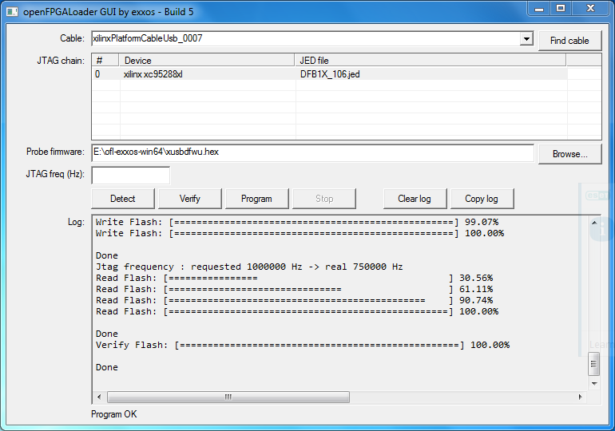Screen dimensions: 615x431
Task: Click the Verify Flash 100.00% log line
Action: click(x=303, y=345)
